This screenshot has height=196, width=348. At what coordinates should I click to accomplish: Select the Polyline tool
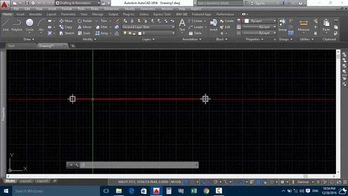[x=17, y=25]
